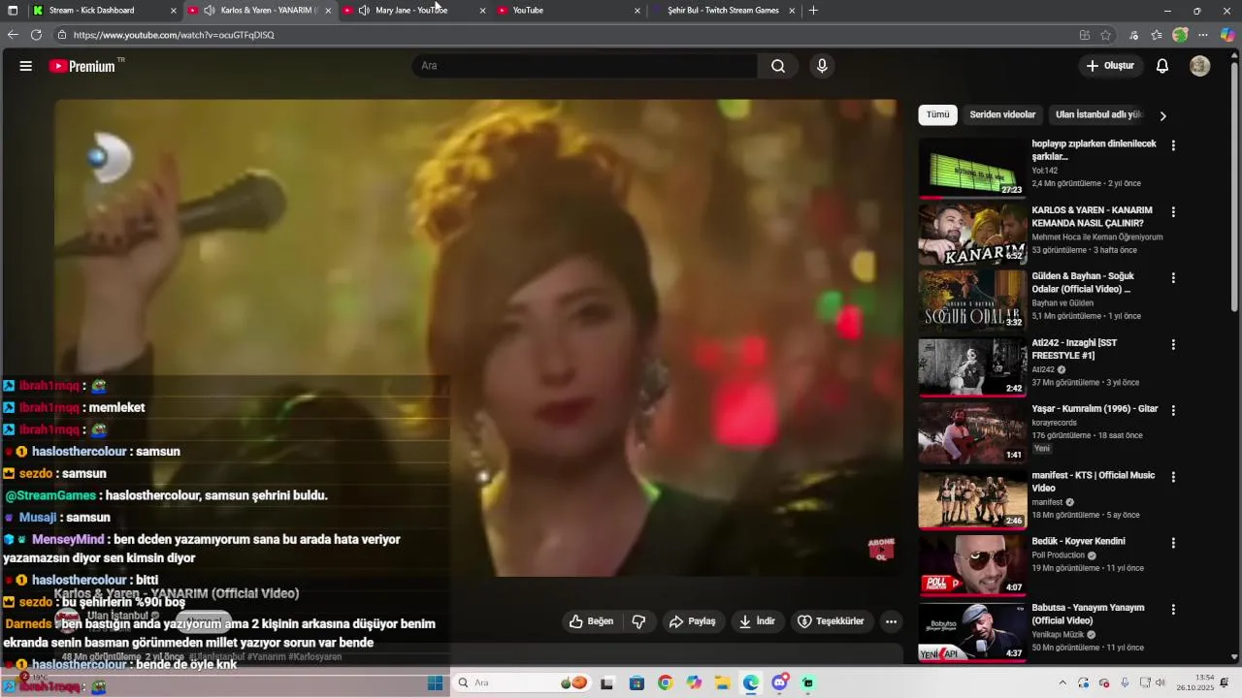Screen dimensions: 1242x698
Task: Like the video with Beğen button
Action: pyautogui.click(x=591, y=621)
